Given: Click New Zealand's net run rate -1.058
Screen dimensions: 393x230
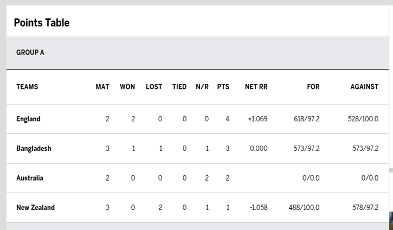Looking at the screenshot, I should (259, 207).
